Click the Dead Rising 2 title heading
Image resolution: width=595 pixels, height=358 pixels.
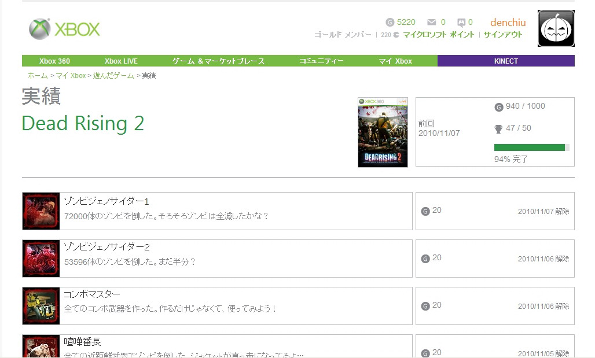[x=83, y=123]
